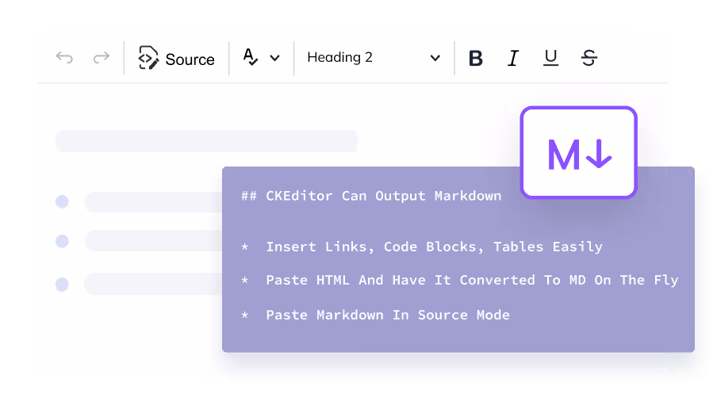717x406 pixels.
Task: Open the Heading 2 style dropdown
Action: 365,58
